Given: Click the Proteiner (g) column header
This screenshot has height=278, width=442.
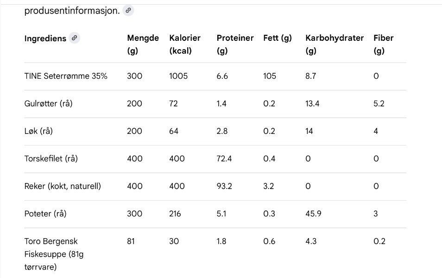Looking at the screenshot, I should pyautogui.click(x=235, y=44).
